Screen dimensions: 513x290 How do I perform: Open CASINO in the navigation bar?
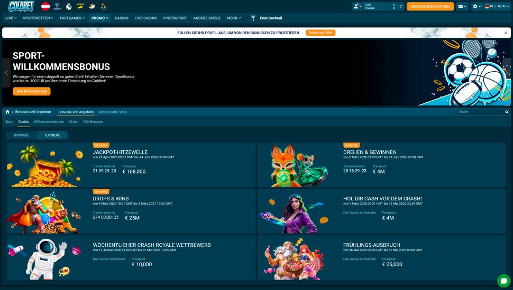[x=122, y=18]
